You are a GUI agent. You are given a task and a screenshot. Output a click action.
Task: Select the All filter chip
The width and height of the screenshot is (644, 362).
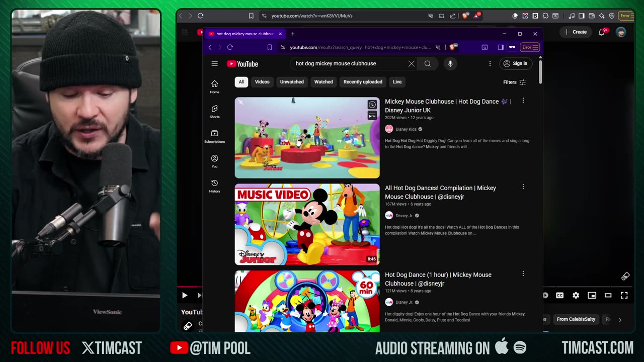pos(242,82)
